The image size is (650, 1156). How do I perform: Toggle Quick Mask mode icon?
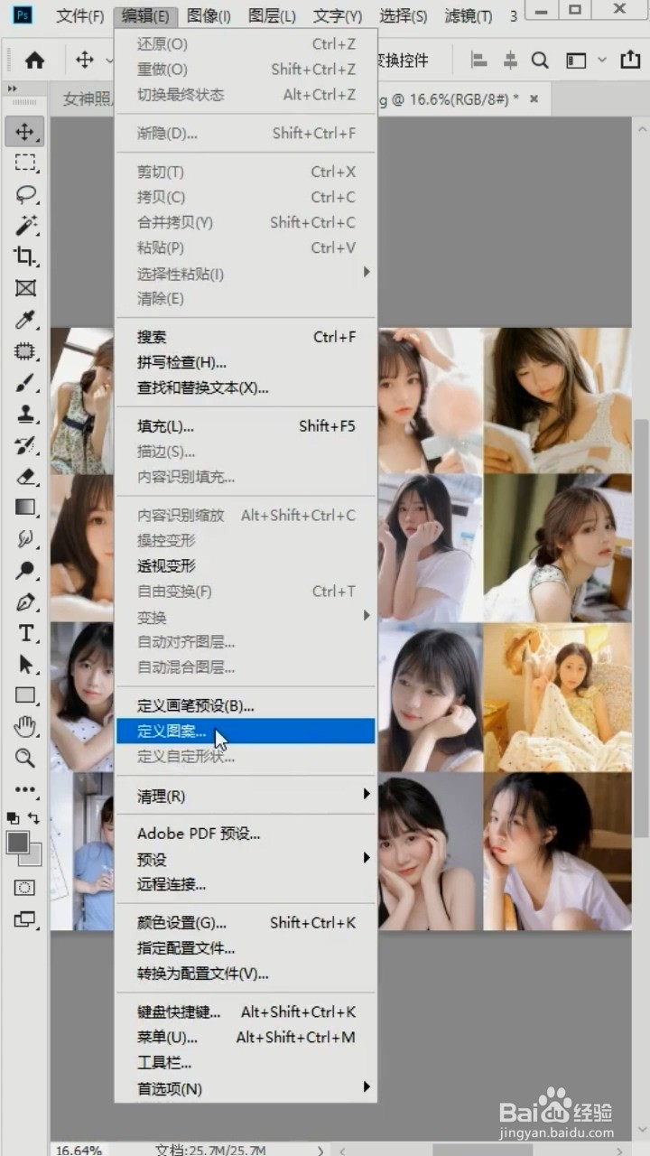pyautogui.click(x=24, y=887)
